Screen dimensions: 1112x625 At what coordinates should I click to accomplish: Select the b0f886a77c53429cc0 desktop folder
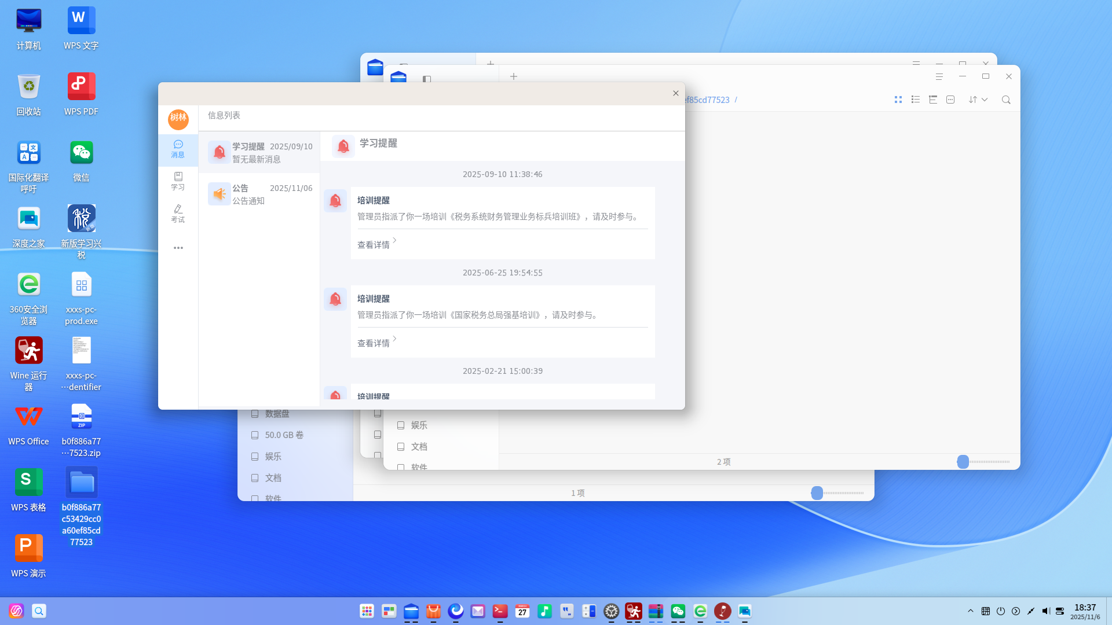[81, 507]
